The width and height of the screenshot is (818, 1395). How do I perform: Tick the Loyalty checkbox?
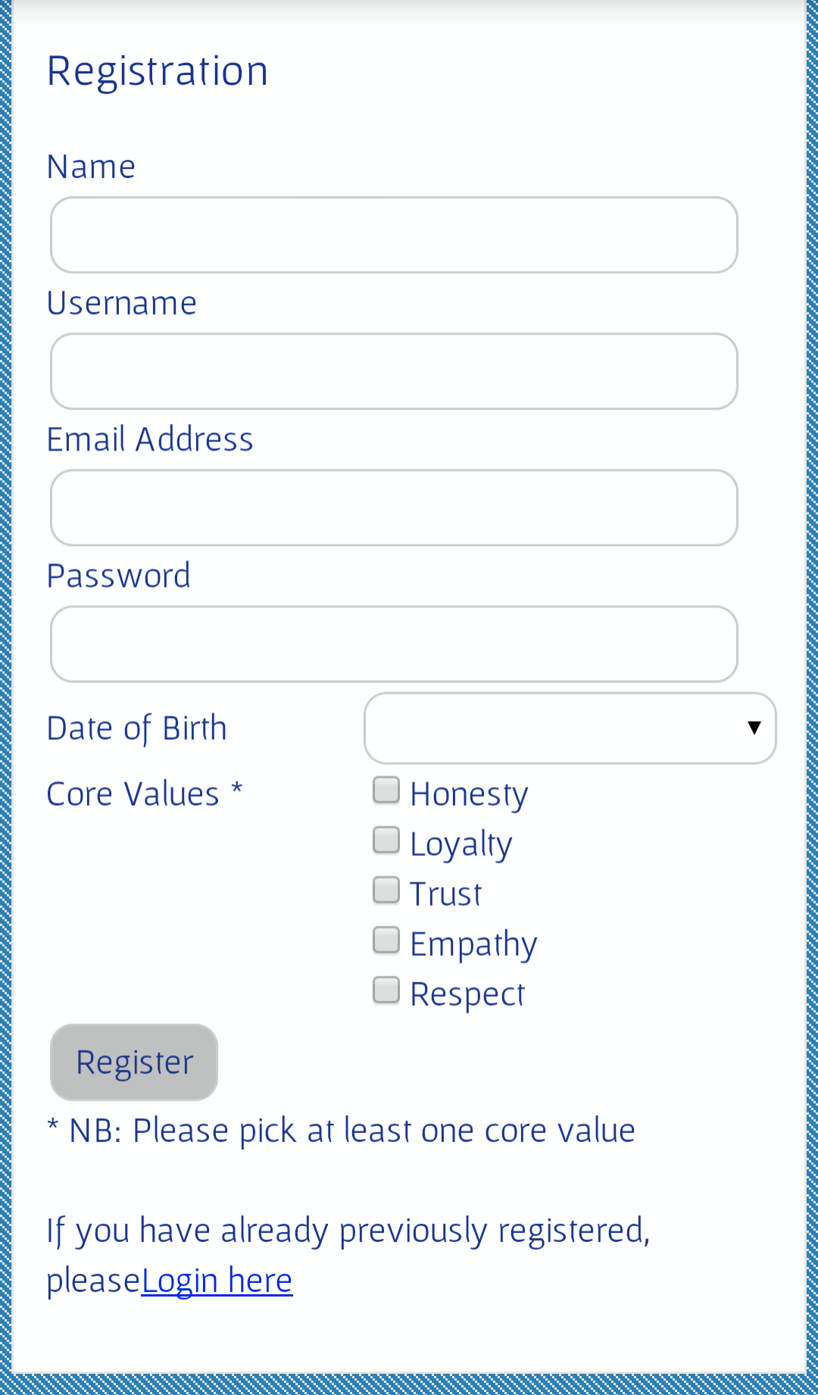point(386,840)
